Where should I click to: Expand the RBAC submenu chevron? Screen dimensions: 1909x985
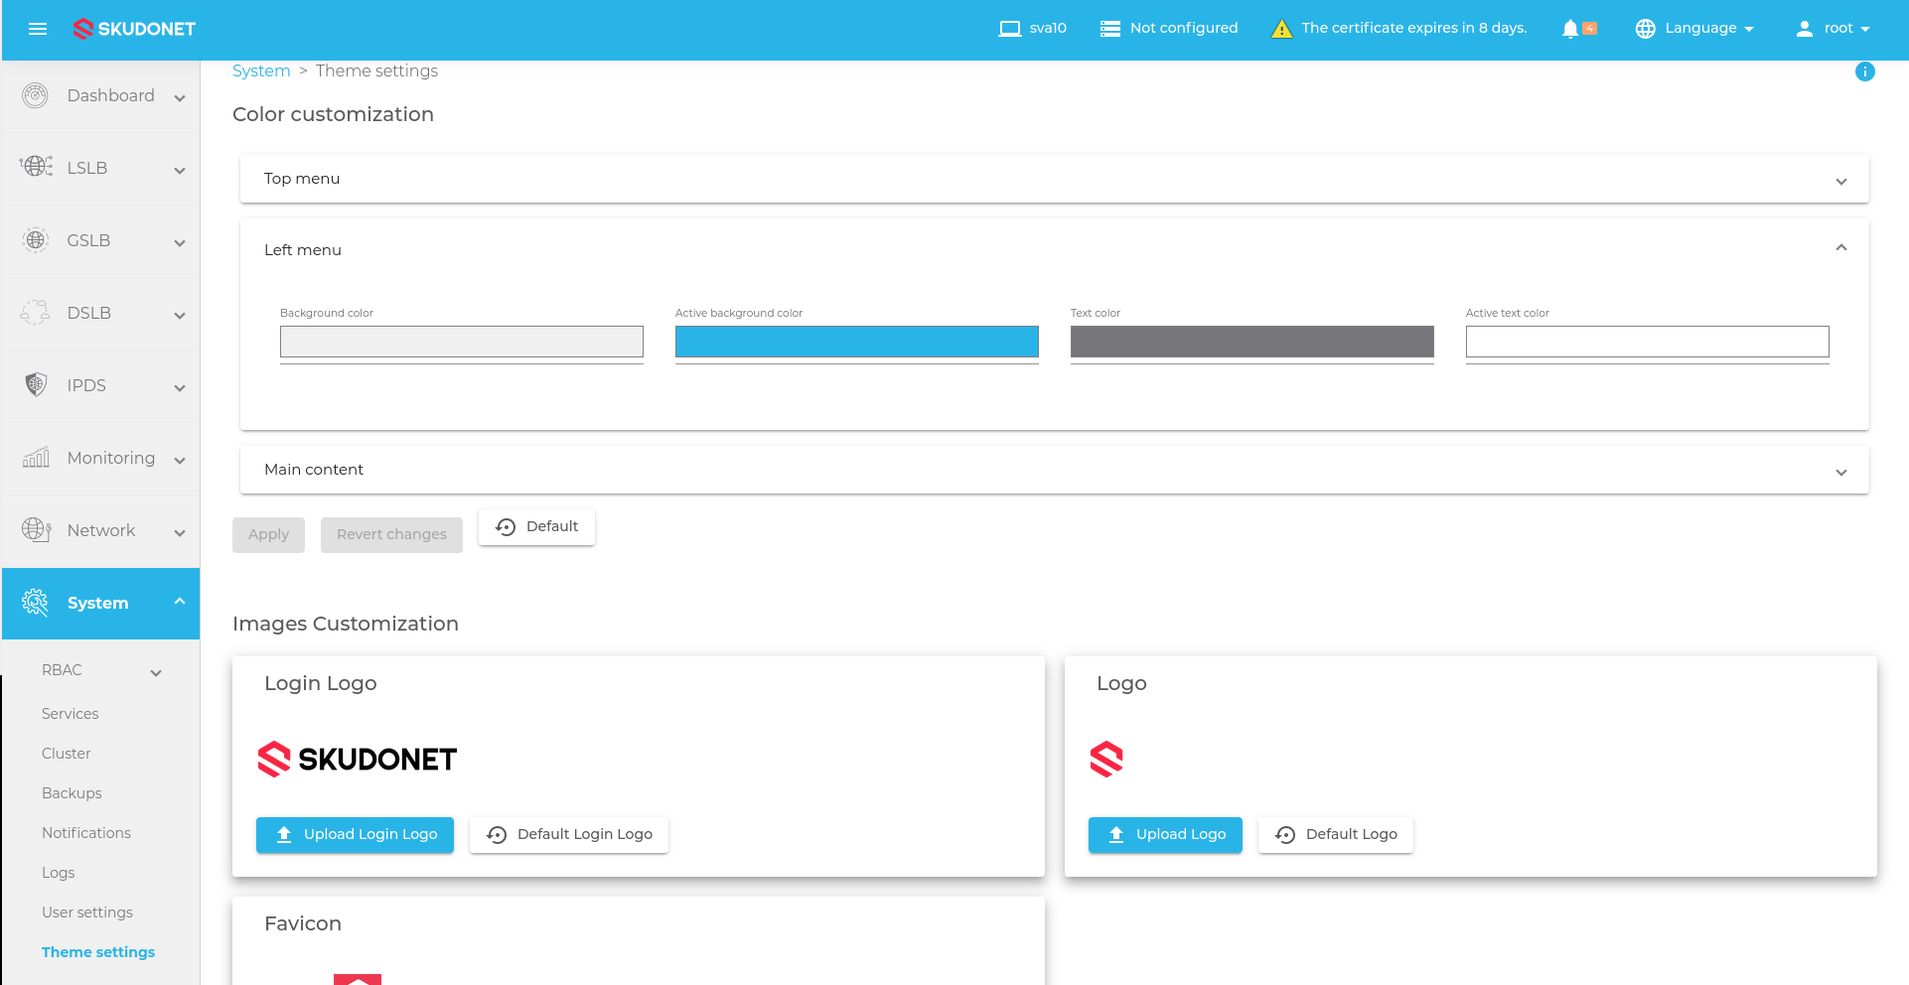[156, 672]
